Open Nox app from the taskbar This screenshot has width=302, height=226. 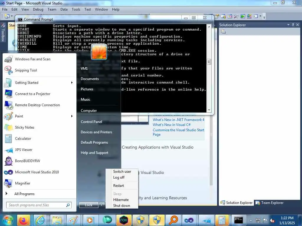[124, 220]
